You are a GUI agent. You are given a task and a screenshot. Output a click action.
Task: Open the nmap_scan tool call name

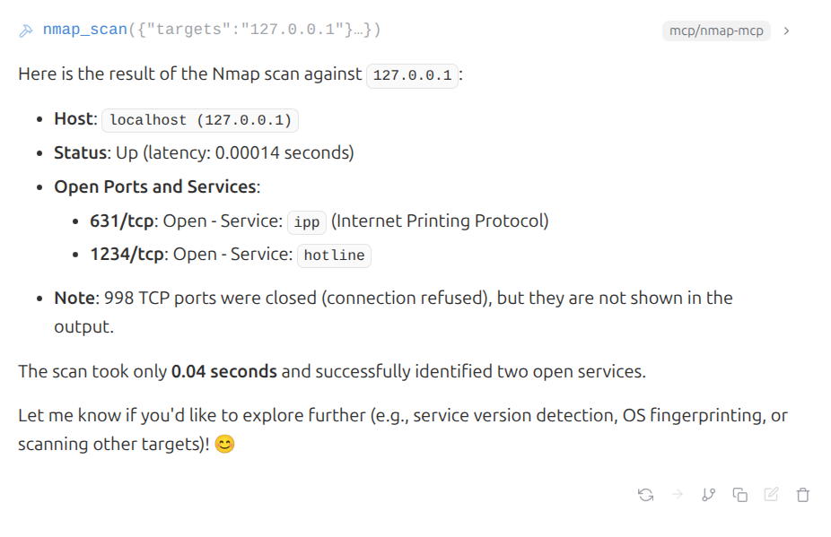[84, 30]
